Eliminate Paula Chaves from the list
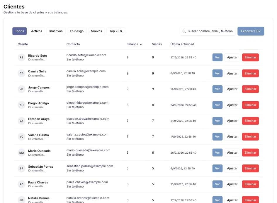 click(x=250, y=184)
